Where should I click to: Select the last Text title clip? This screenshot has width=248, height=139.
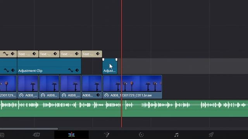92,54
